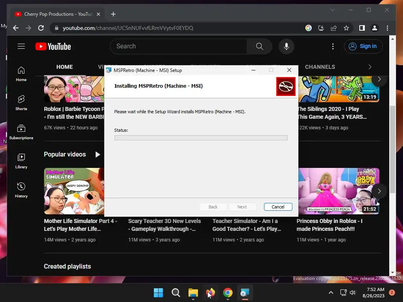The width and height of the screenshot is (403, 302).
Task: Click the YouTube search input field
Action: pyautogui.click(x=179, y=46)
